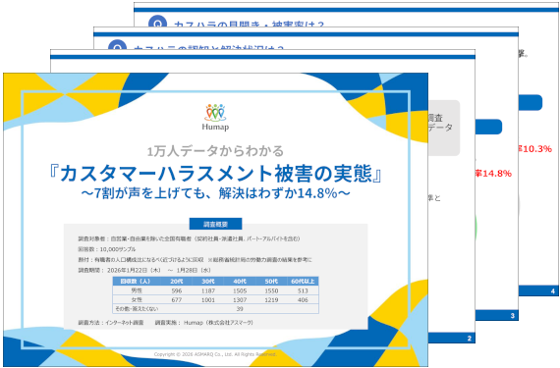Select the '調査期間' 2026年1月22日 line
The image size is (560, 368).
(x=144, y=270)
